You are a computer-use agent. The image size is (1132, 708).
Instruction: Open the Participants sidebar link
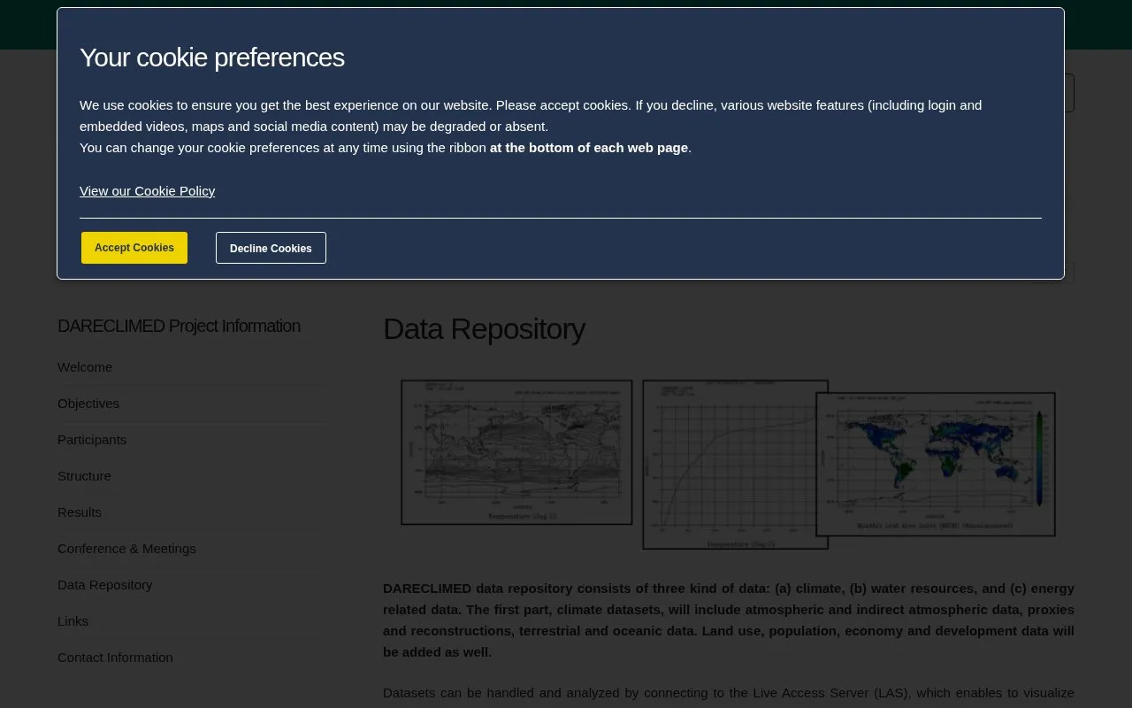(92, 440)
